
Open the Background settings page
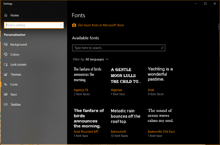[x=34, y=44]
